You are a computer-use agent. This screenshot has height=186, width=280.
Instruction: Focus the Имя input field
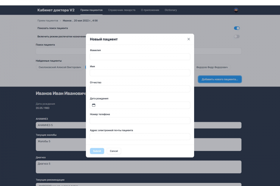tap(140, 73)
